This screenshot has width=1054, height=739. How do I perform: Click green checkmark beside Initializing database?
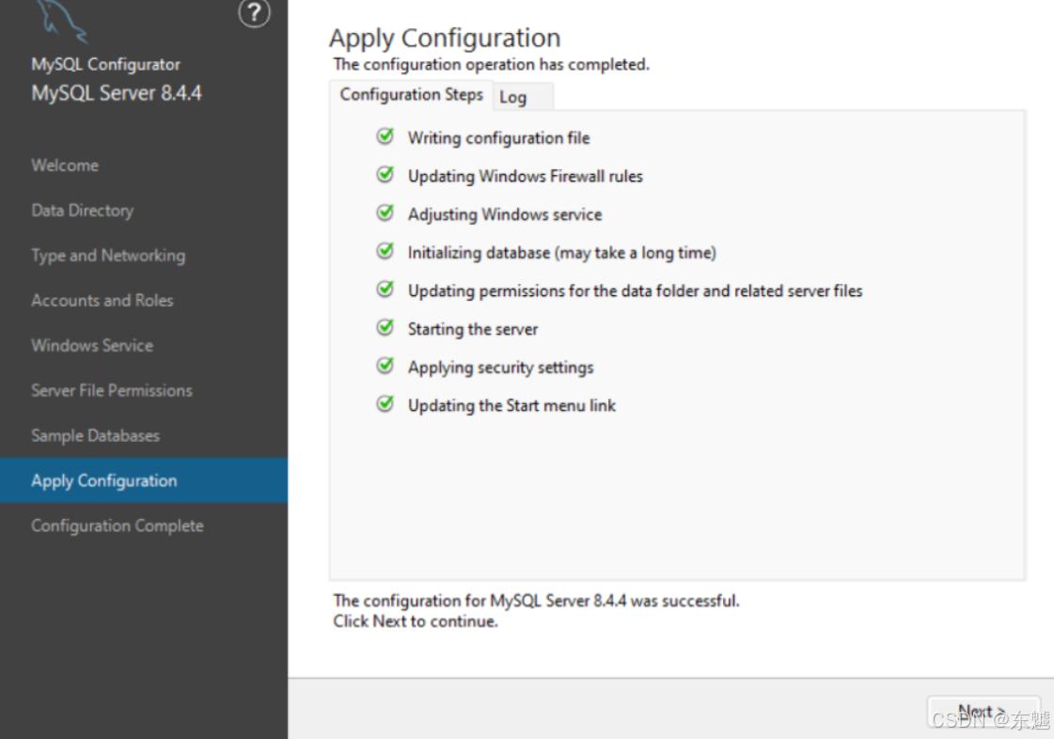385,251
